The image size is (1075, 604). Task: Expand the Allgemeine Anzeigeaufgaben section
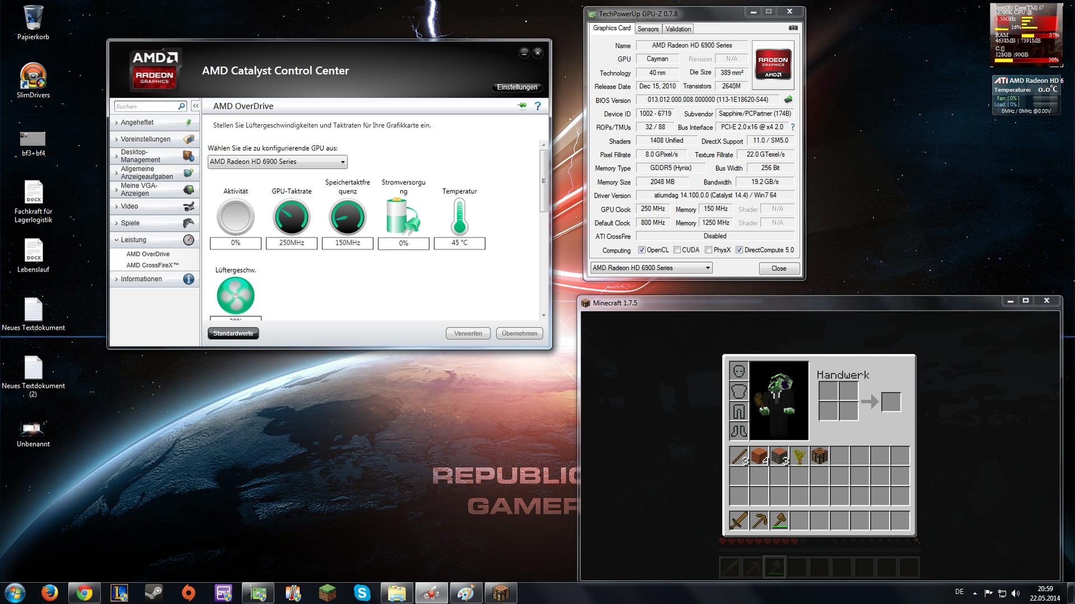point(154,172)
